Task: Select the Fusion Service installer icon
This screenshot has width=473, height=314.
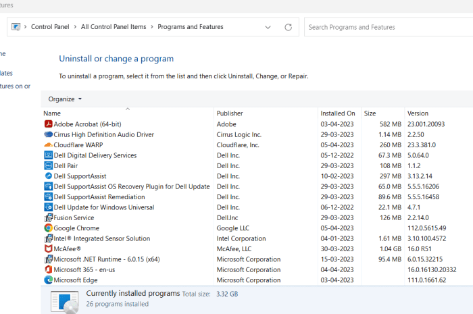Action: 48,217
